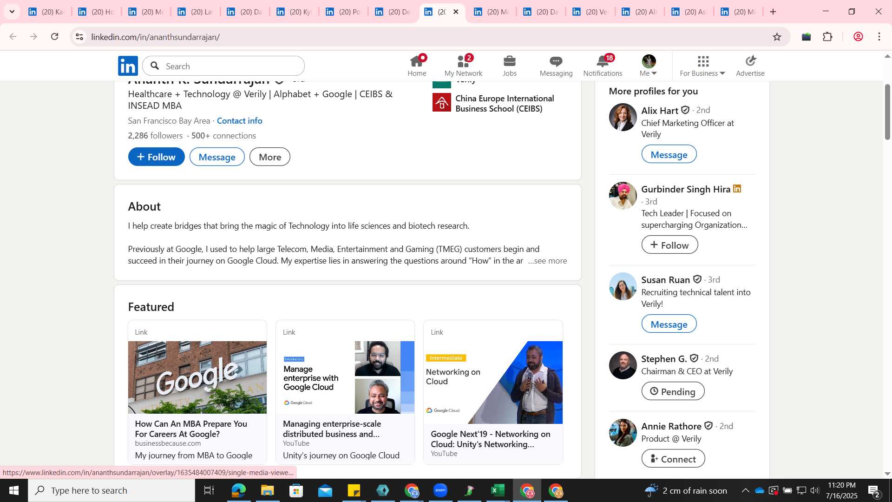Open the Chrome profile icon

858,37
